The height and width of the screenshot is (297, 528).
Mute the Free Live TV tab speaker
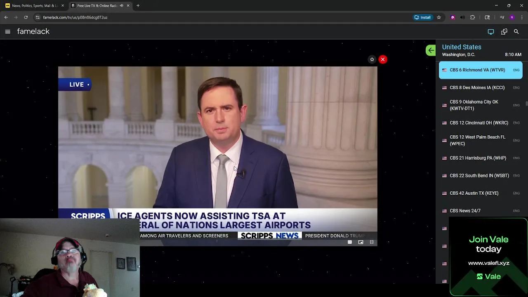pos(121,6)
